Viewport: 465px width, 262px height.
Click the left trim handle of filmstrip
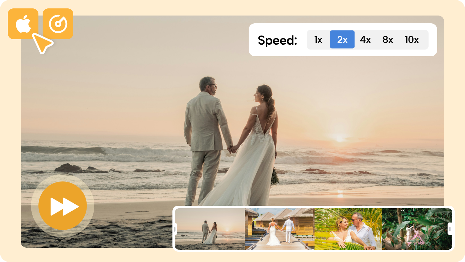[x=175, y=229]
